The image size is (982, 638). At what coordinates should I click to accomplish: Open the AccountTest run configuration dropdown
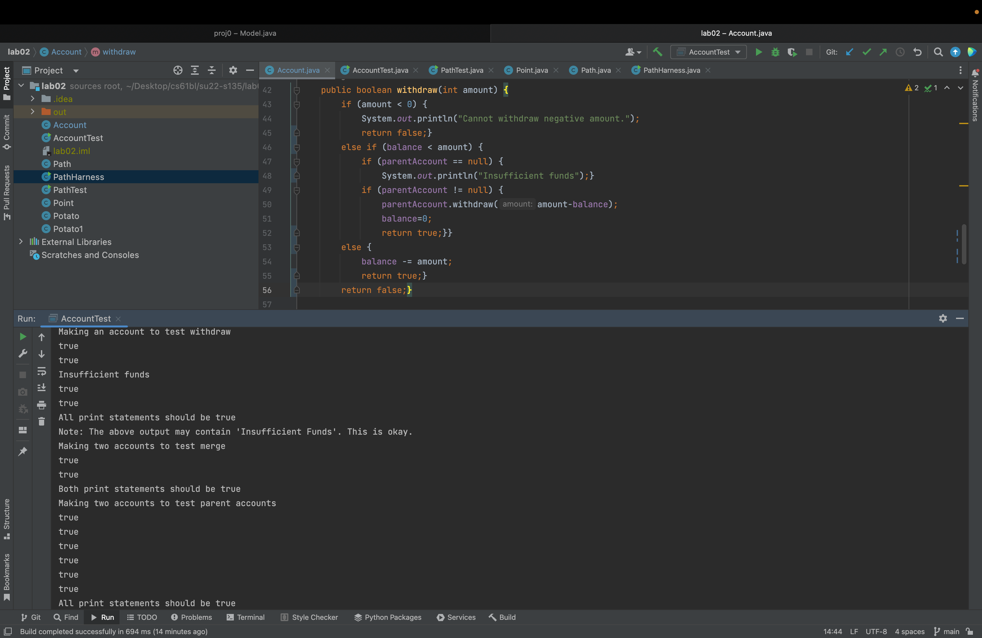[x=709, y=52]
